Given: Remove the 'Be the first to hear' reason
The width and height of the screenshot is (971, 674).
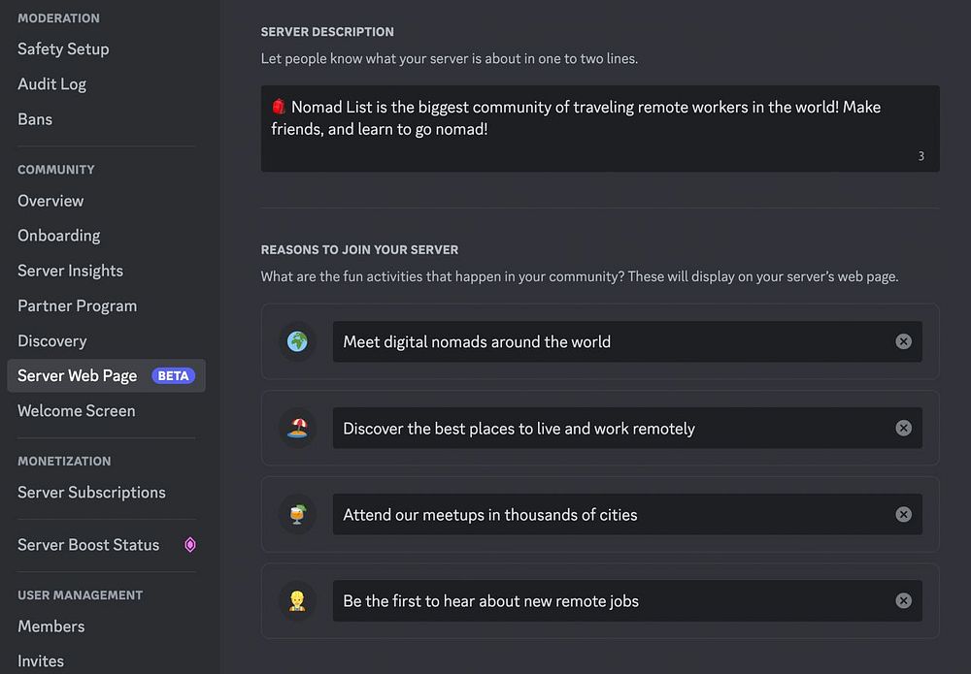Looking at the screenshot, I should 903,601.
